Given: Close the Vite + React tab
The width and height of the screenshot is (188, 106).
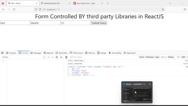Looking at the screenshot, I should (x=36, y=3).
